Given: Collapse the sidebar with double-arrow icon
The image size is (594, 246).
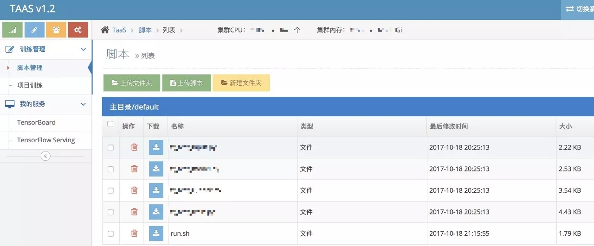Looking at the screenshot, I should pyautogui.click(x=45, y=156).
